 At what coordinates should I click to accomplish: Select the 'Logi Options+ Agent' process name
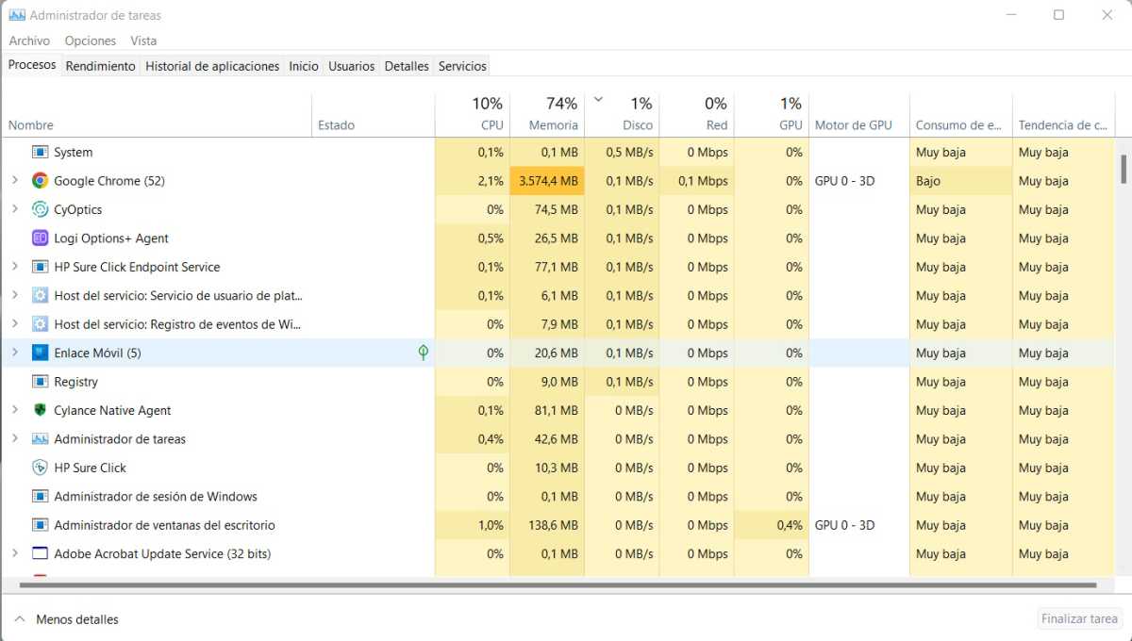tap(111, 238)
